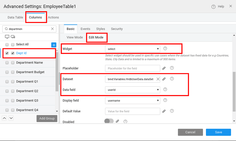Check the Select All desktop checkbox
The image size is (236, 141).
[7, 45]
